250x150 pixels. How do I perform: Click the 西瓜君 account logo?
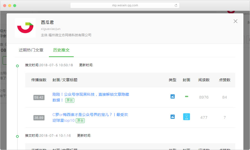[25, 28]
